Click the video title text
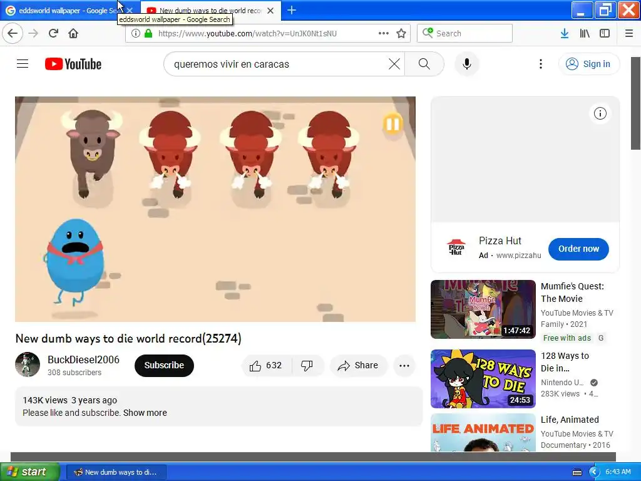Image resolution: width=641 pixels, height=481 pixels. (128, 339)
